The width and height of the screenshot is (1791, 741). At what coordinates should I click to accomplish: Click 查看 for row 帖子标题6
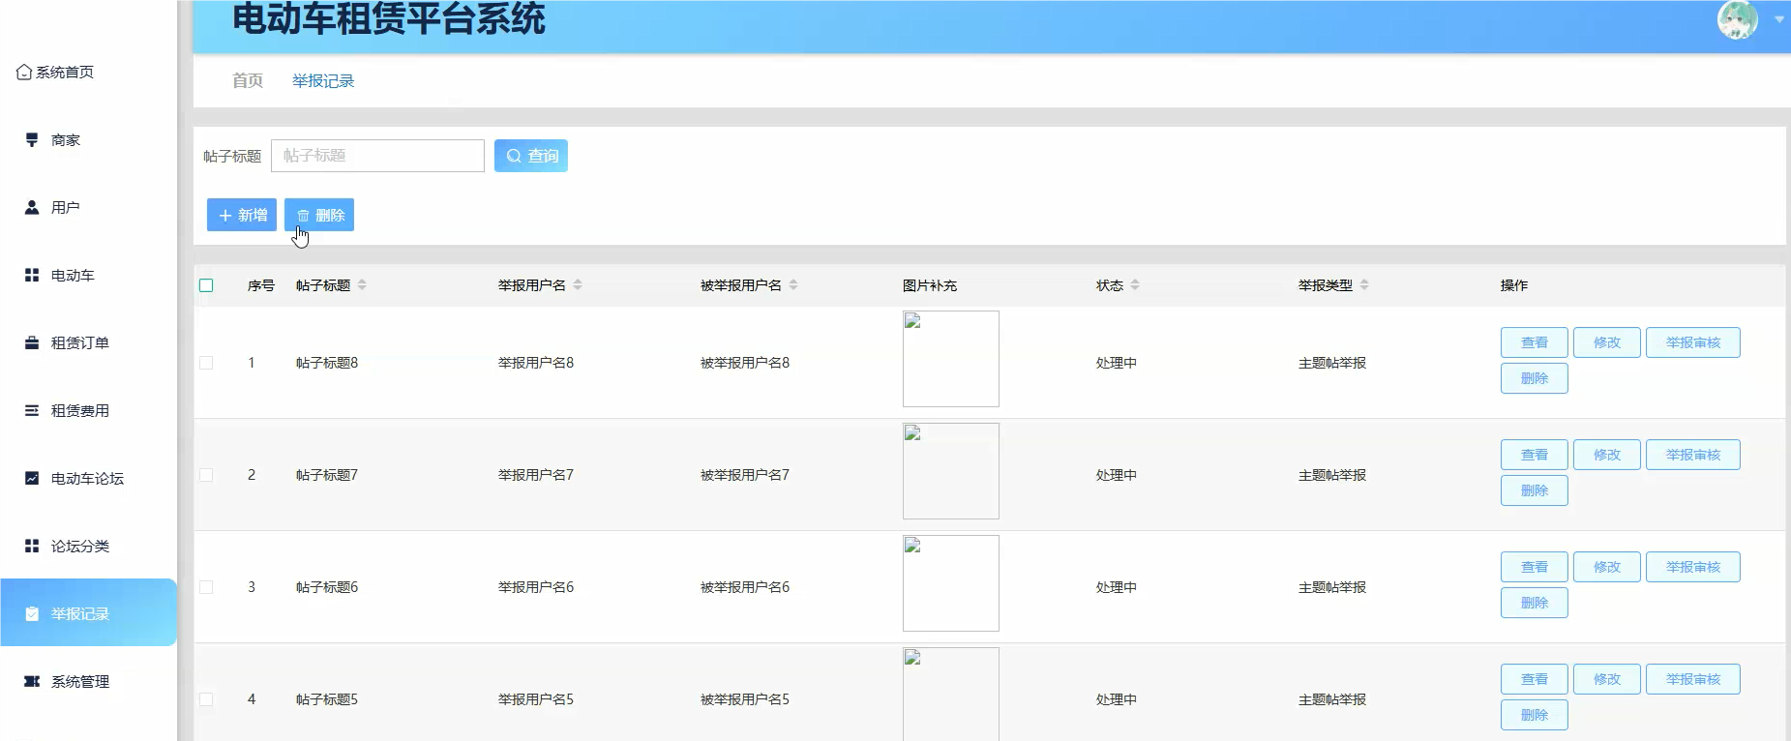point(1535,567)
